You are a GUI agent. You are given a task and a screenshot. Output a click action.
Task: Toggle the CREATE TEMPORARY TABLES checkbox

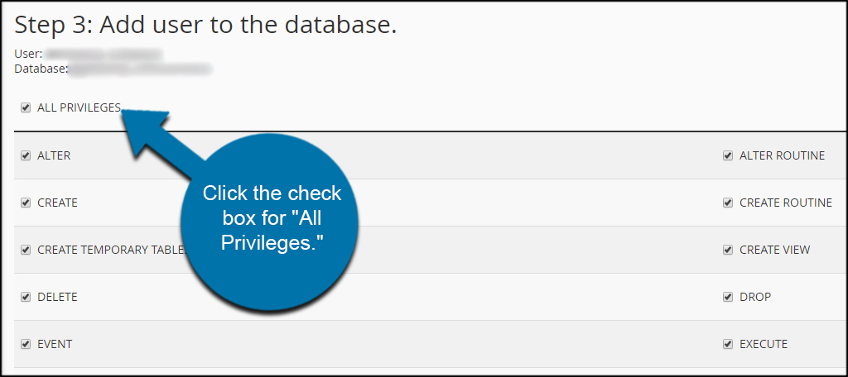[26, 250]
